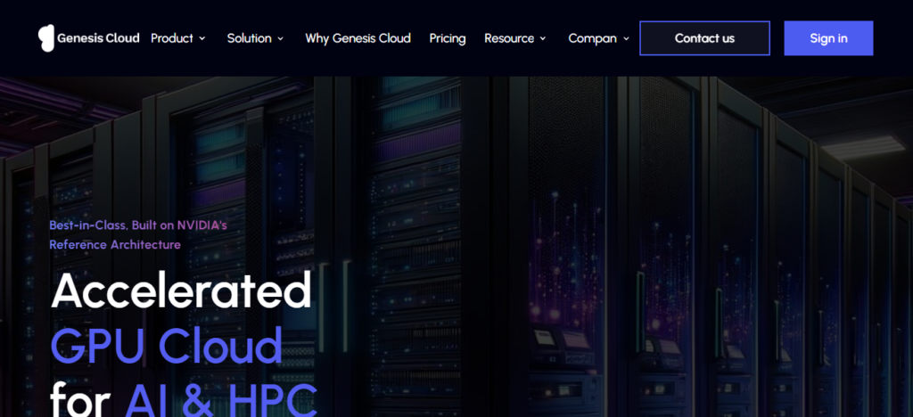Expand the Solution dropdown chevron

(x=280, y=38)
